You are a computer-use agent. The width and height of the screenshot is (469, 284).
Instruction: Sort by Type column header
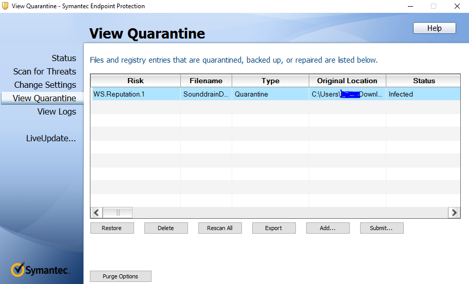(270, 81)
